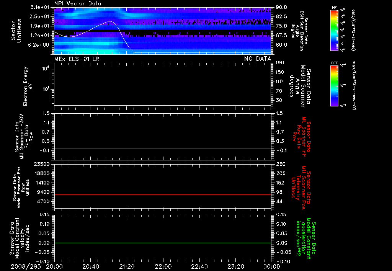Click the '20:00' time axis label
The image size is (392, 271).
[x=54, y=267]
